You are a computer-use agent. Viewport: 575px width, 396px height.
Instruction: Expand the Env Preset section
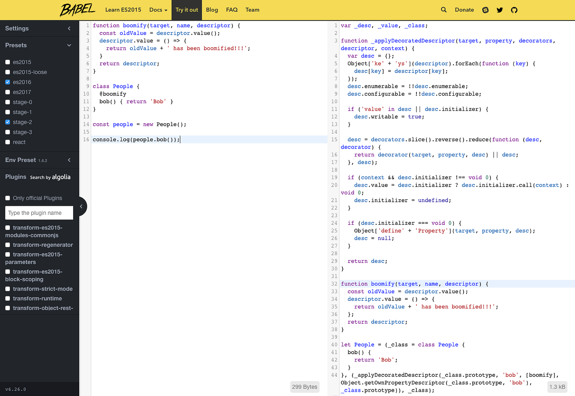click(x=69, y=160)
